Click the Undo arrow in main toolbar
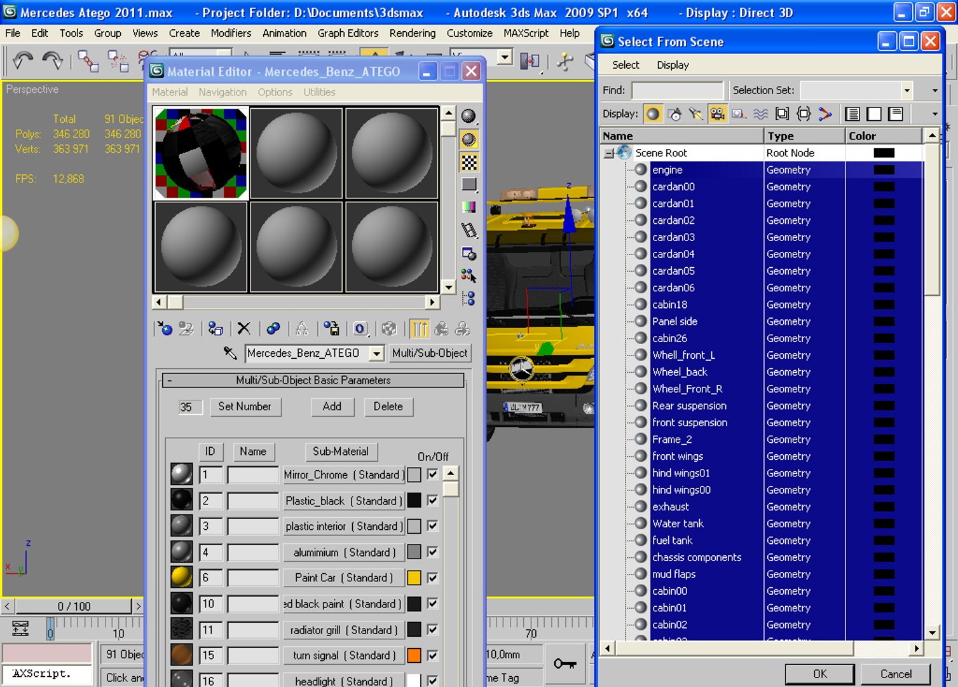Viewport: 958px width, 687px height. click(23, 60)
